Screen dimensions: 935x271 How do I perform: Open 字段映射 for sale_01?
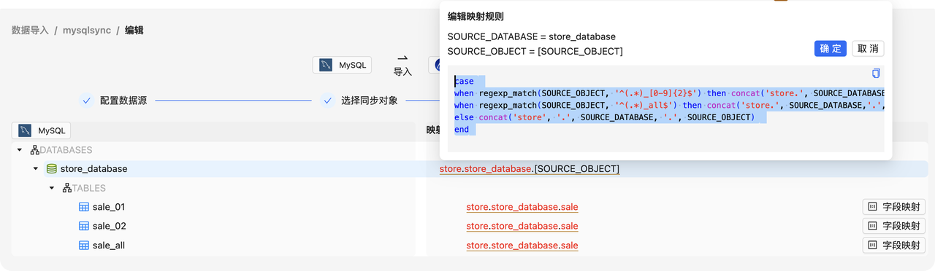pyautogui.click(x=894, y=207)
